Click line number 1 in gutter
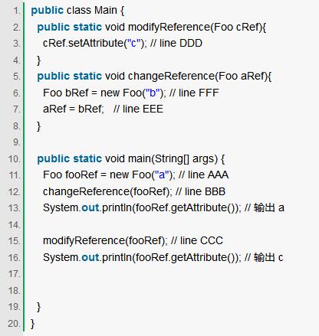The height and width of the screenshot is (336, 319). coord(17,11)
